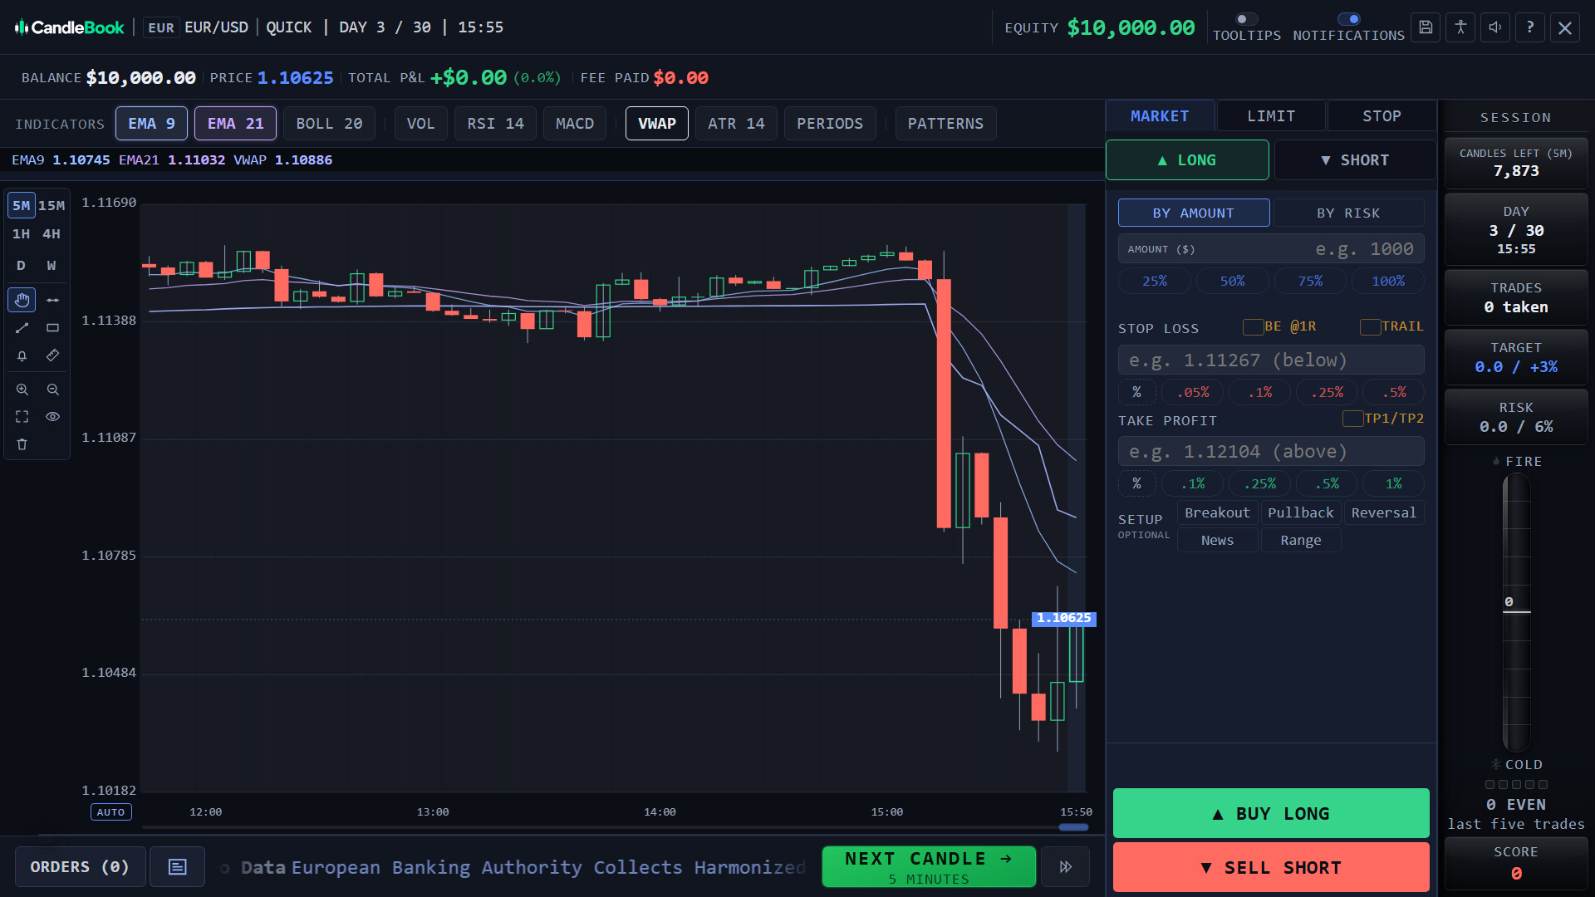
Task: Select the ruler measure tool
Action: tap(52, 355)
